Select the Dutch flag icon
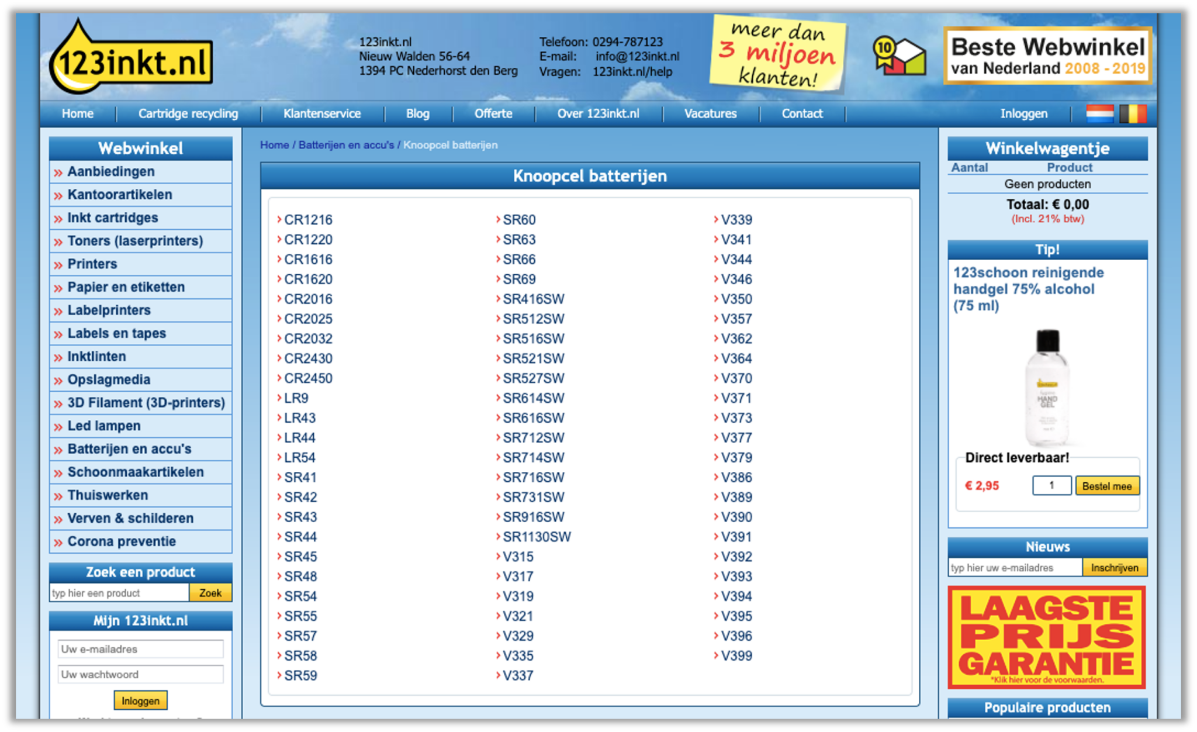Viewport: 1197px width, 732px height. click(x=1099, y=113)
